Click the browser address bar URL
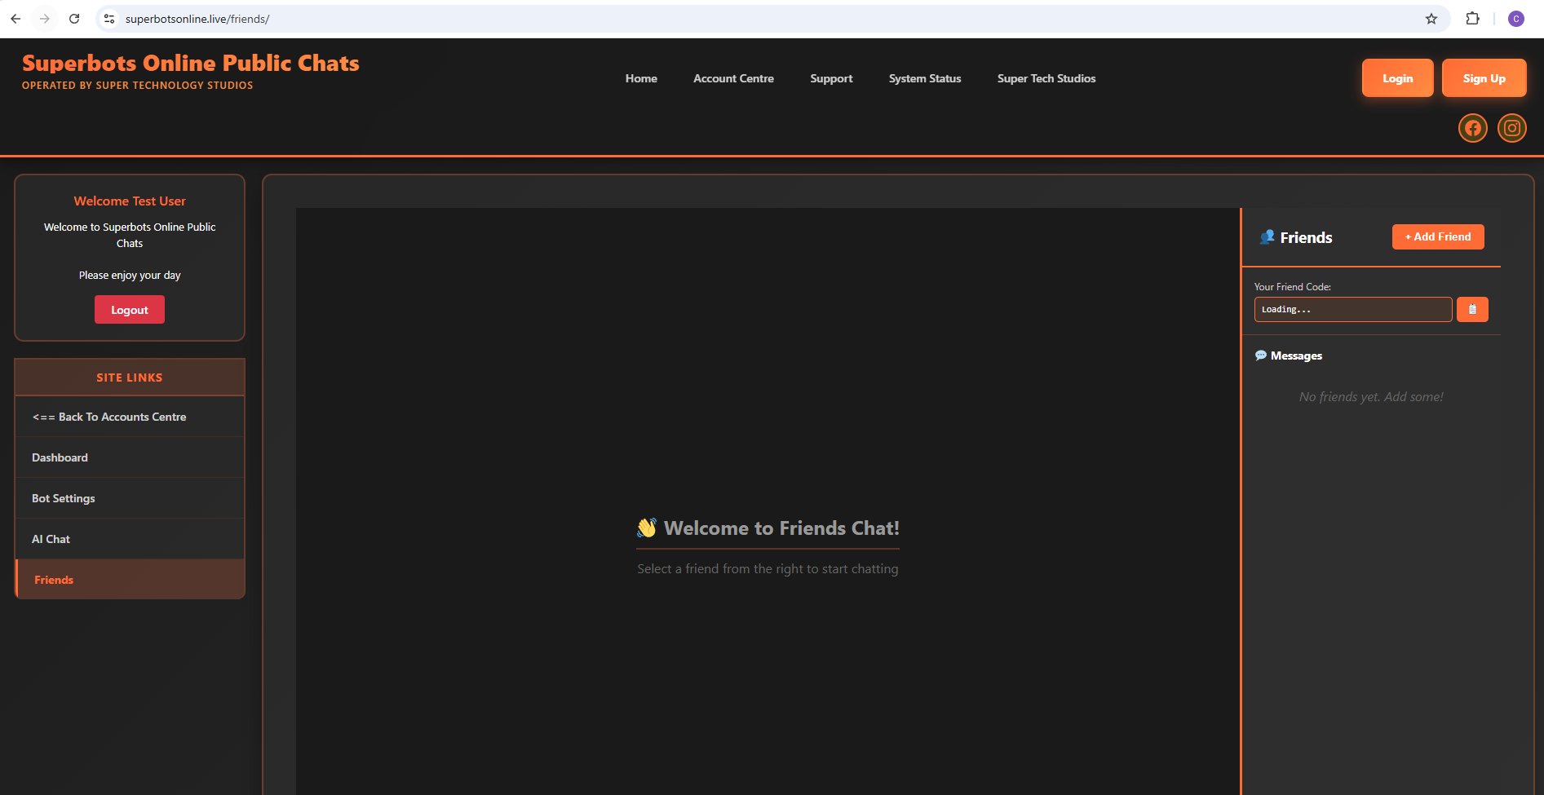Image resolution: width=1544 pixels, height=795 pixels. pyautogui.click(x=197, y=19)
